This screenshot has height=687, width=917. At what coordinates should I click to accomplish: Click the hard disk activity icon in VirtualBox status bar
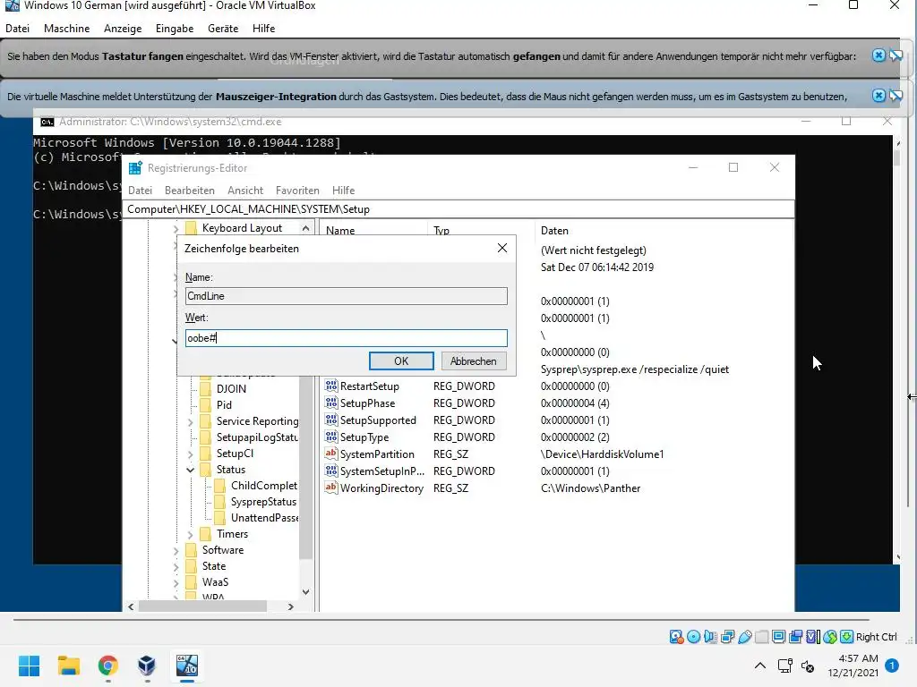(677, 637)
